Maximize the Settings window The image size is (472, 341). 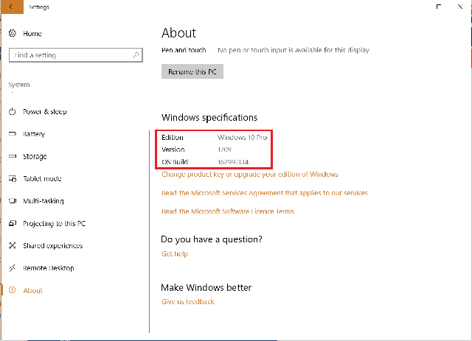click(x=439, y=7)
